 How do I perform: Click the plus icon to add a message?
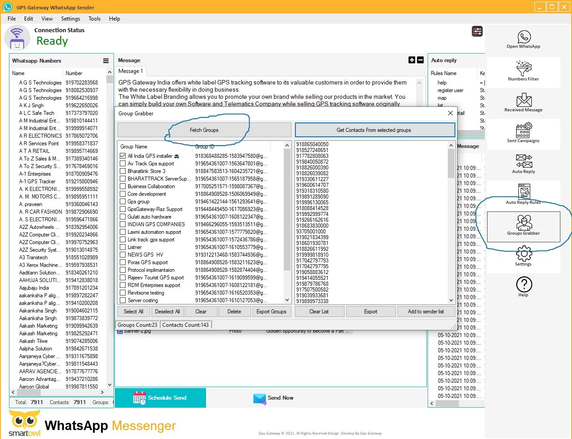412,60
